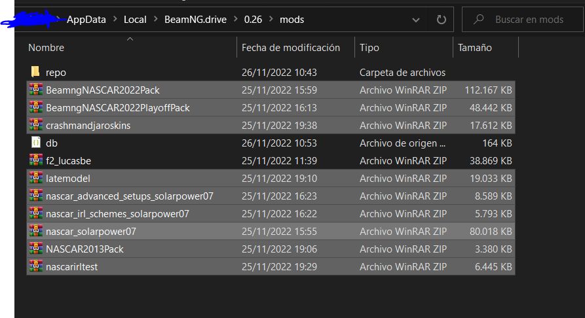
Task: Select the nascarirltest file name
Action: tap(71, 267)
